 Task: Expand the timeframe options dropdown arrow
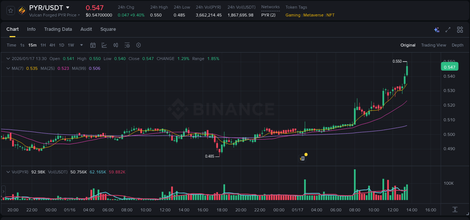point(81,45)
